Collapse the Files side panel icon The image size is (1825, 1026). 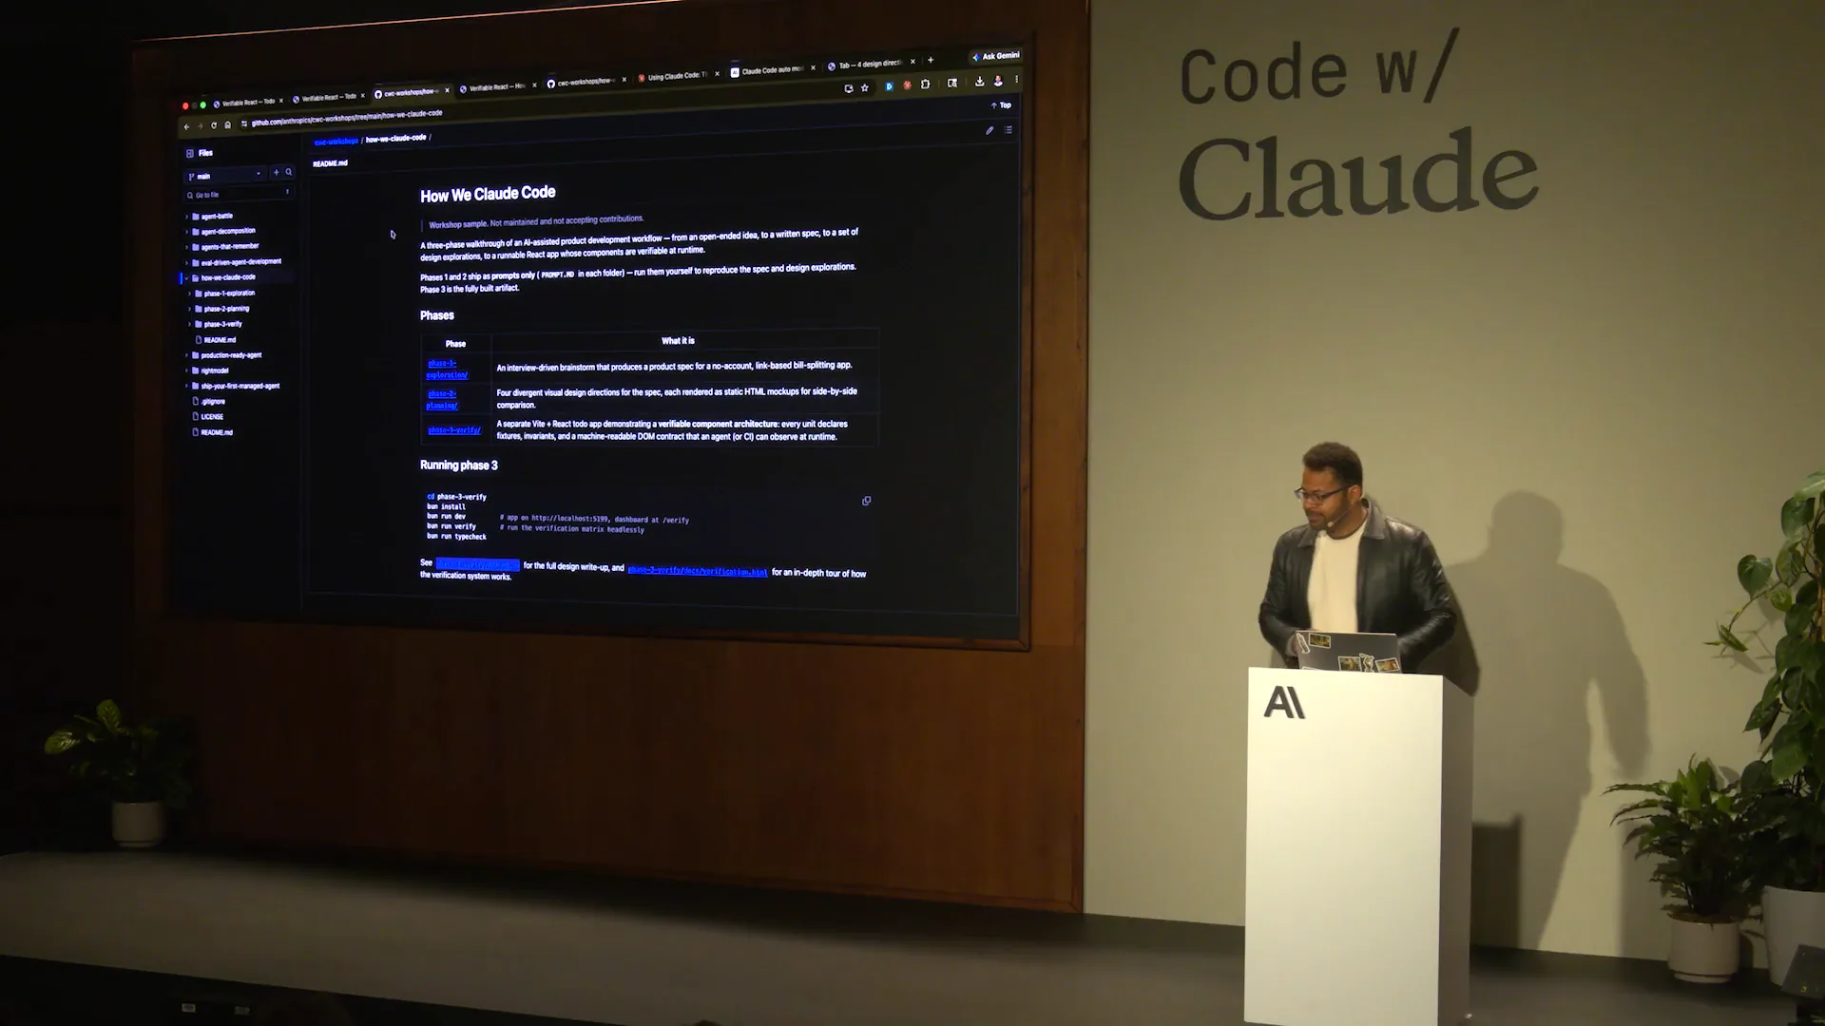pos(190,153)
